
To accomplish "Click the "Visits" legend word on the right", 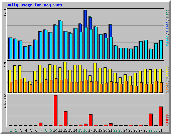I will pos(167,73).
